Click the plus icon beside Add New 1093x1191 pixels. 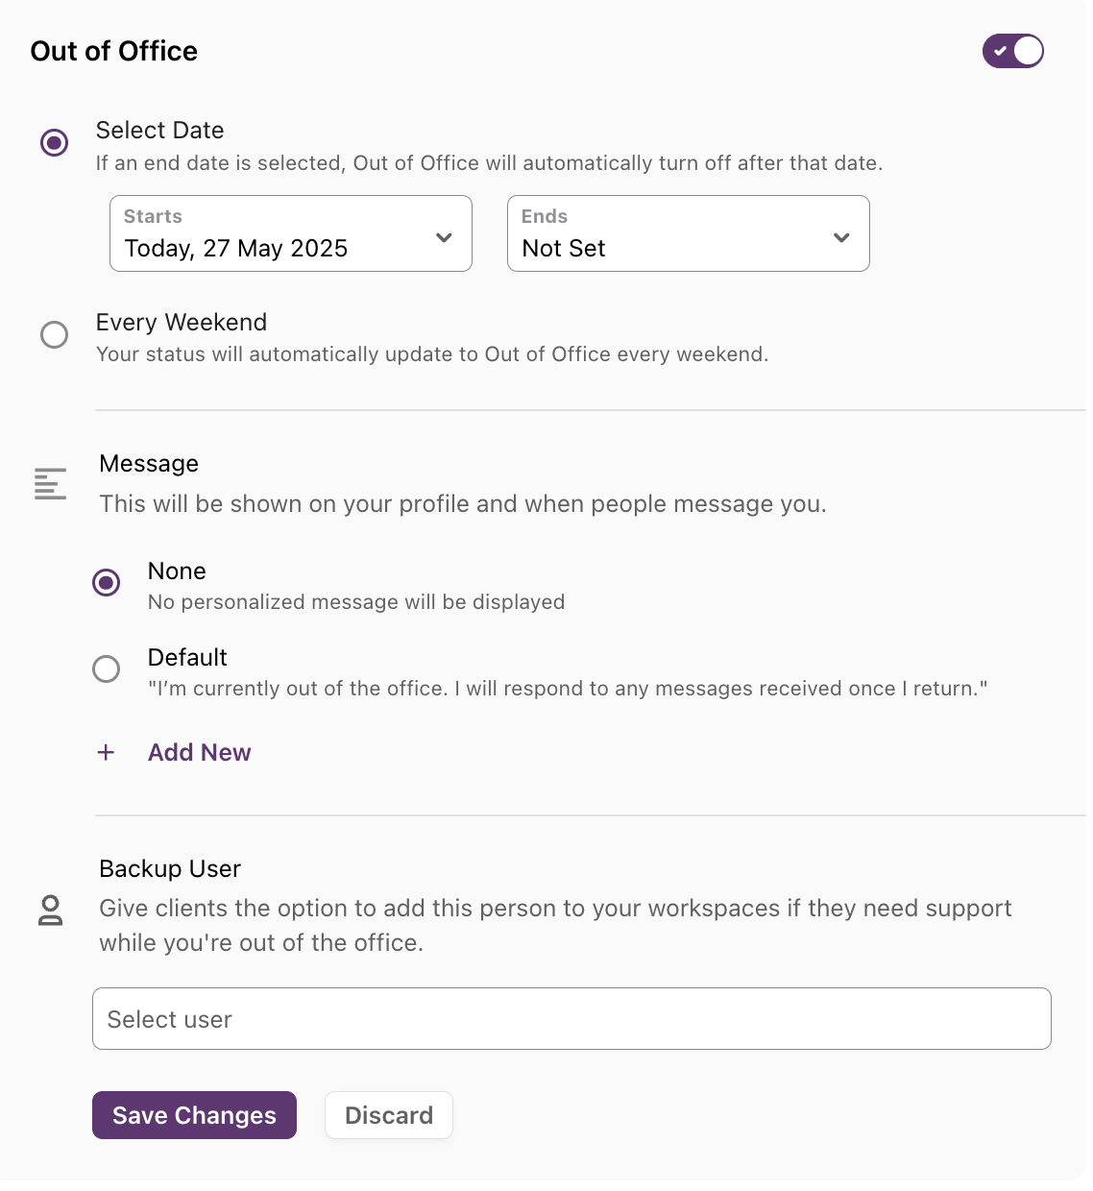pos(106,752)
